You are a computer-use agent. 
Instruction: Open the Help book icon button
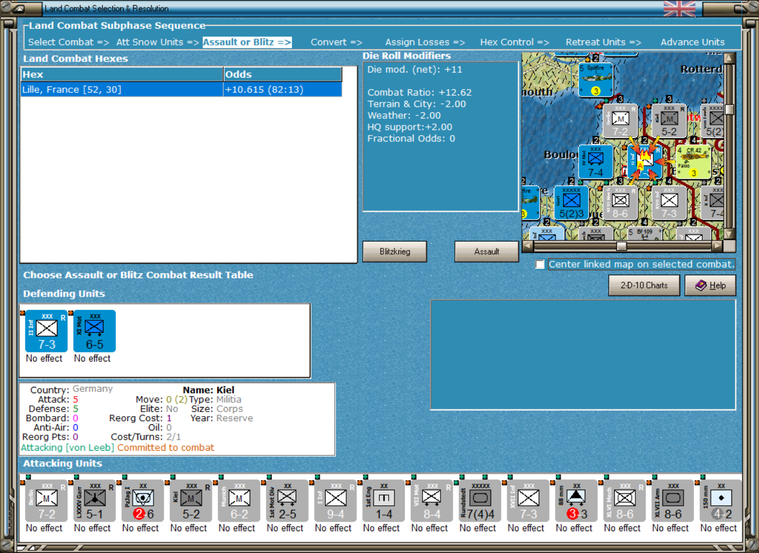click(x=710, y=285)
